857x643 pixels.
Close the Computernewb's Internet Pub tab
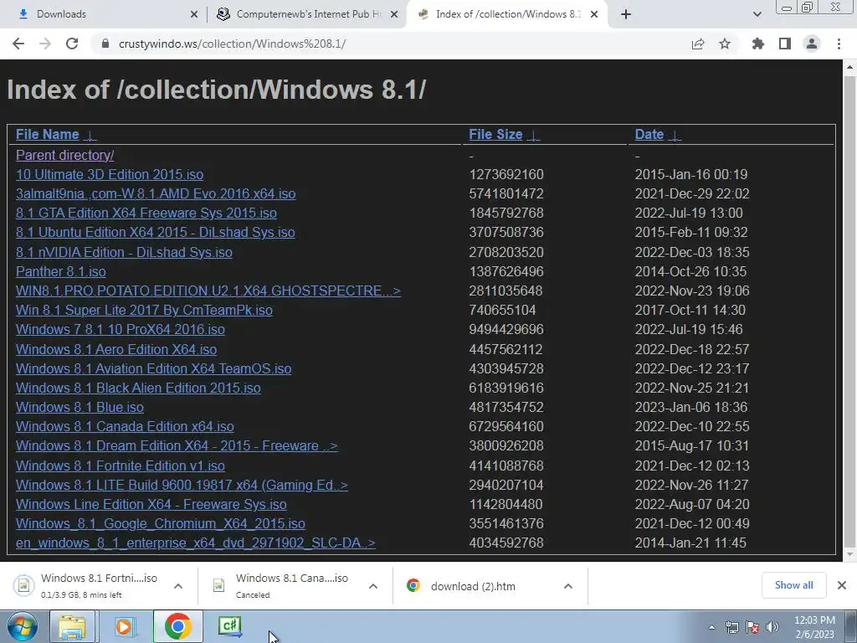pos(394,14)
